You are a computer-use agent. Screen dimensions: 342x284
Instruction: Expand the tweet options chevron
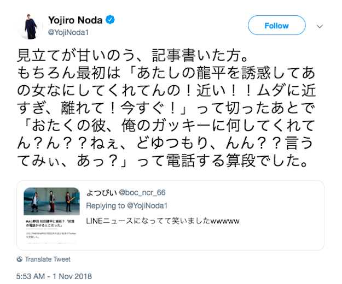[320, 26]
